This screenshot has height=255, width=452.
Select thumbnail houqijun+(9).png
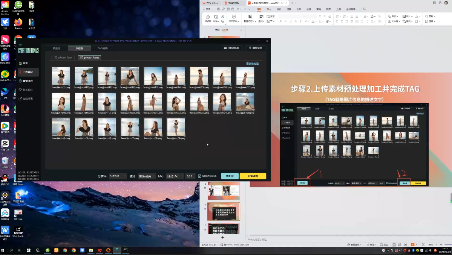[176, 129]
